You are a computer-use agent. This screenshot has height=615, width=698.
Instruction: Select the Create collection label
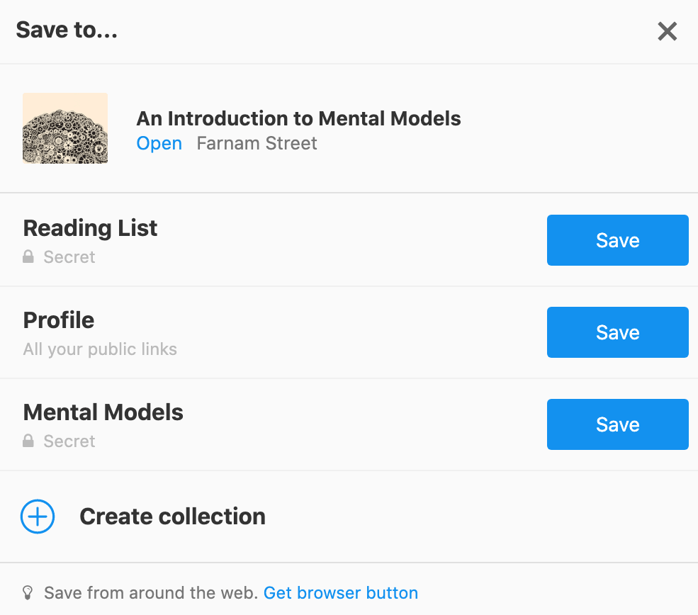[x=172, y=517]
